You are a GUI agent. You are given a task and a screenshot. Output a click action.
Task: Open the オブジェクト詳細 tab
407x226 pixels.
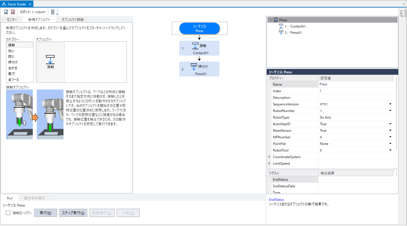point(72,20)
